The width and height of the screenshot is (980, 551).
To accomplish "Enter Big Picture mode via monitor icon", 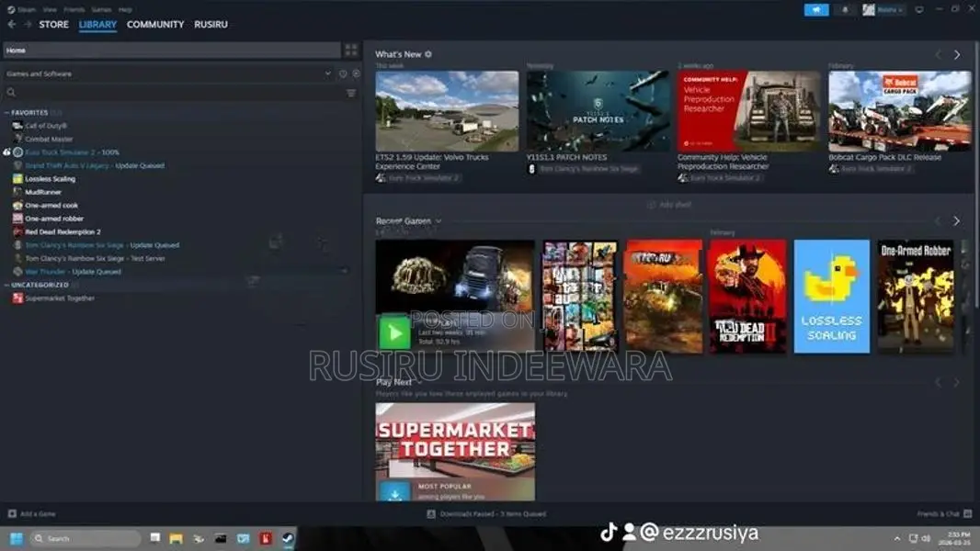I will click(x=918, y=9).
